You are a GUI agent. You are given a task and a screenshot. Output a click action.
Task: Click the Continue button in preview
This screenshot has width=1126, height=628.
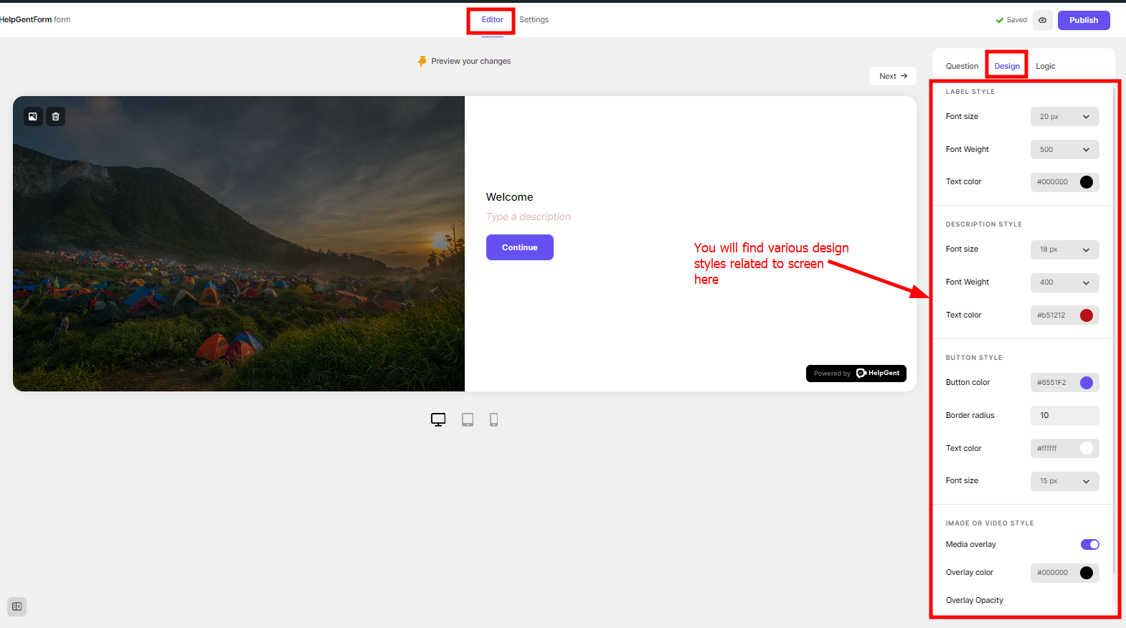(520, 247)
